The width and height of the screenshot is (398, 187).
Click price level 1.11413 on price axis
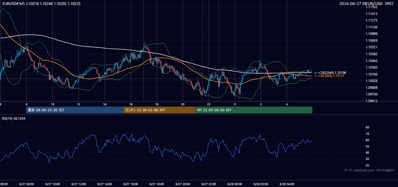pos(372,14)
